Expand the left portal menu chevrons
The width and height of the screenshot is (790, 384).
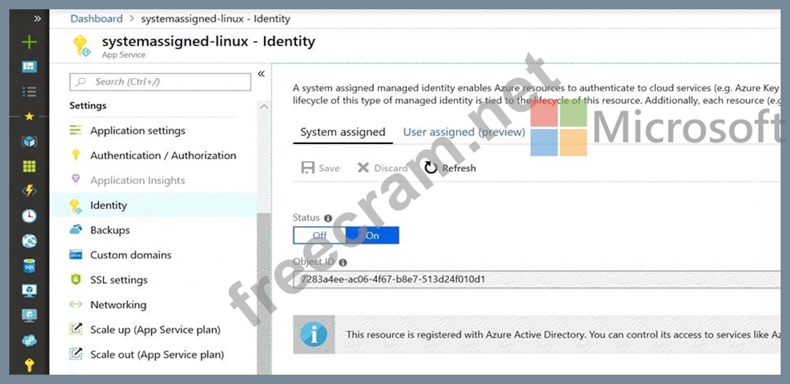(37, 19)
